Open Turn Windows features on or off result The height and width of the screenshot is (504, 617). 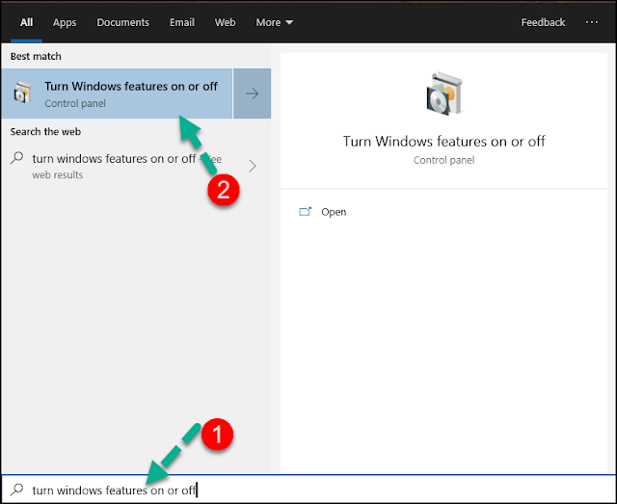(117, 93)
